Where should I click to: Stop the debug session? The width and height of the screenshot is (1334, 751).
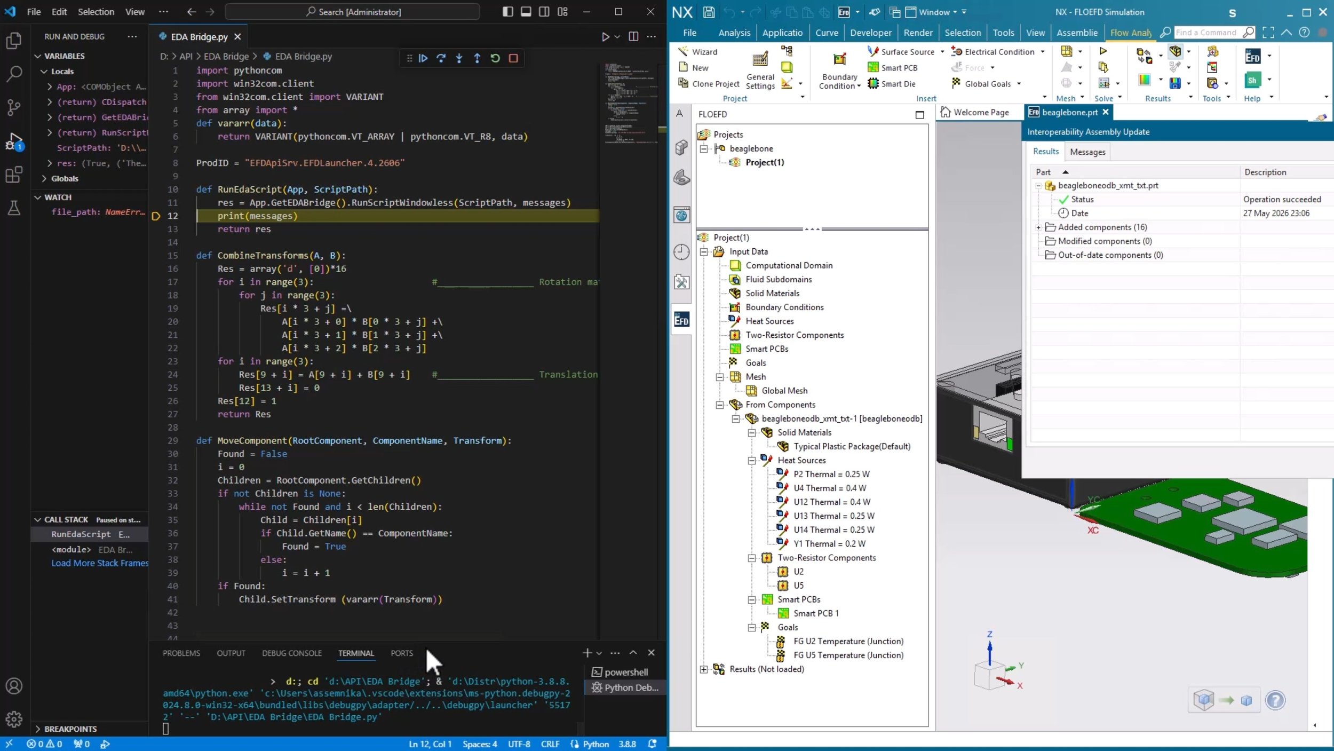click(x=513, y=58)
